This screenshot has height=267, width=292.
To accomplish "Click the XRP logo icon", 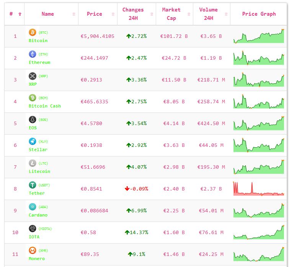I will tap(33, 76).
